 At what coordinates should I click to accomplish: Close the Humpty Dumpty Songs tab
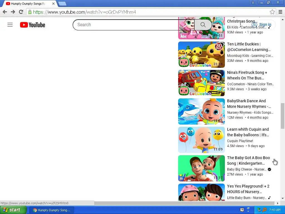tap(53, 4)
